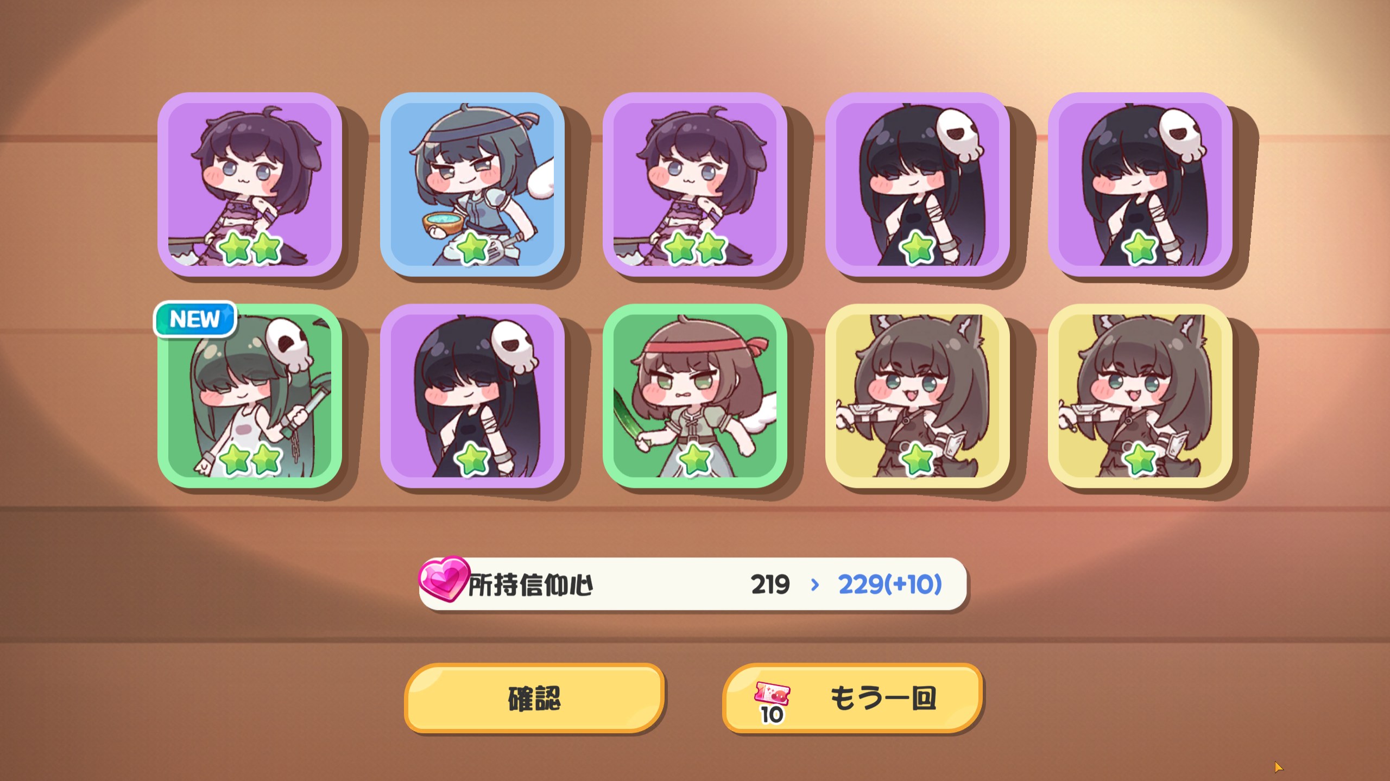This screenshot has height=781, width=1390.
Task: Open the NEW green-haired skull character card
Action: point(250,396)
